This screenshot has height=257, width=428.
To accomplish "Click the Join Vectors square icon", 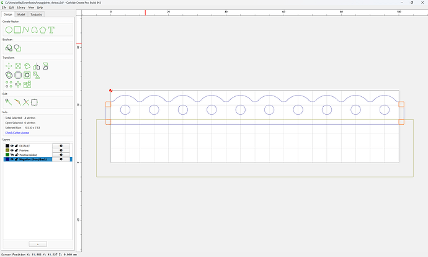I will (x=34, y=102).
